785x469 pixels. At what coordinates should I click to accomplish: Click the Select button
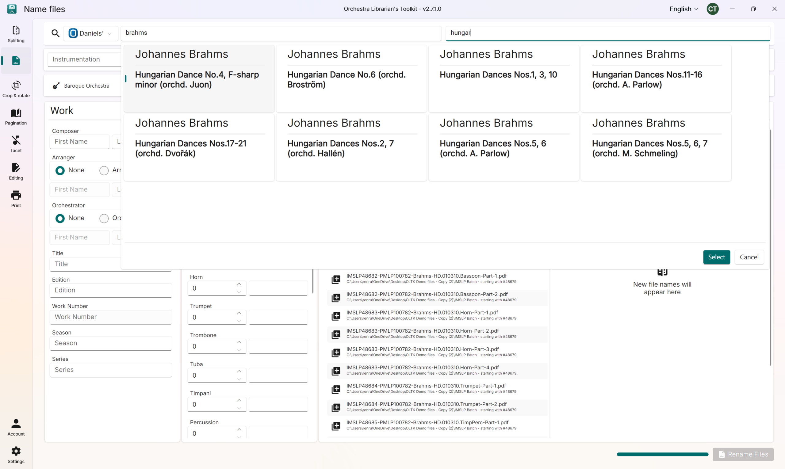click(x=716, y=257)
